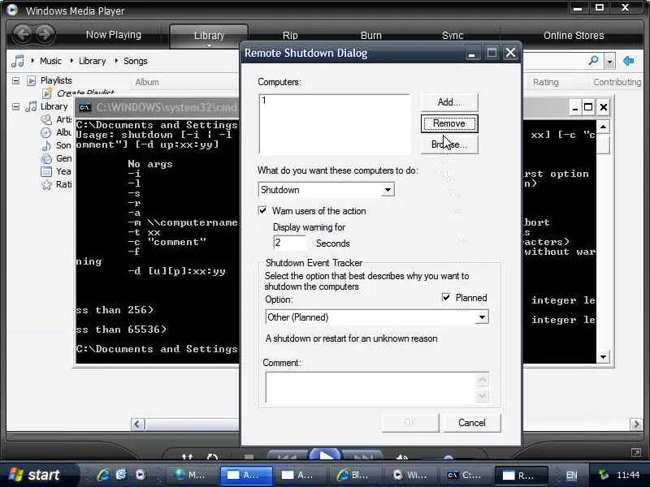Click the Add... button
The height and width of the screenshot is (487, 650).
pos(449,102)
